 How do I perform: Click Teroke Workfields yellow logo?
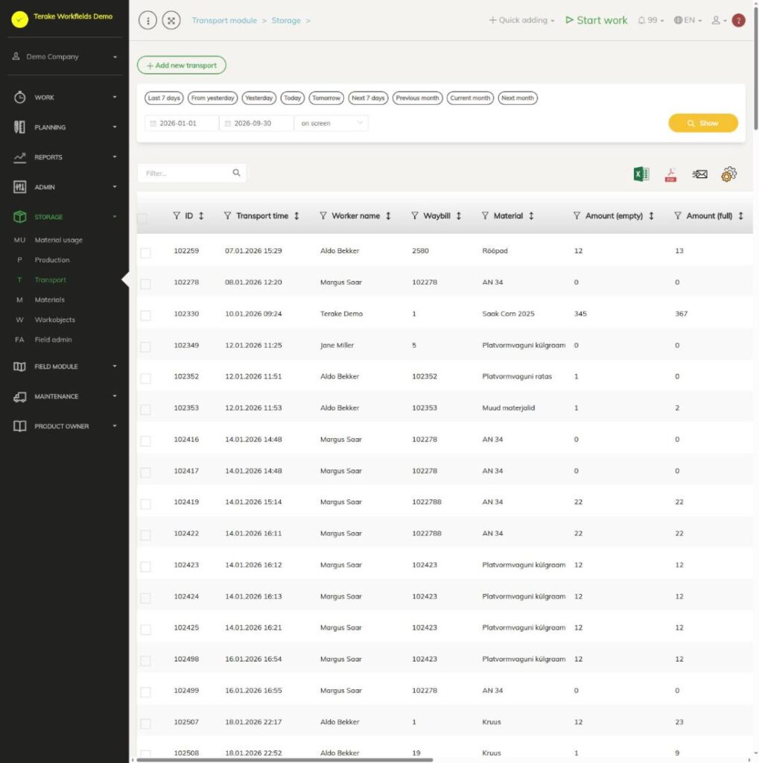tap(20, 19)
